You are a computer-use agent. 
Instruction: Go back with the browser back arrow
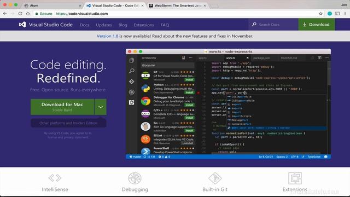[x=5, y=14]
